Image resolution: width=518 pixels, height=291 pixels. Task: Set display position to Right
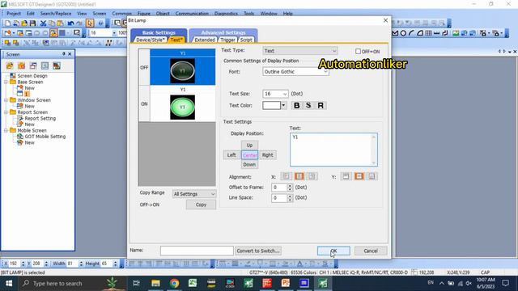tap(268, 155)
